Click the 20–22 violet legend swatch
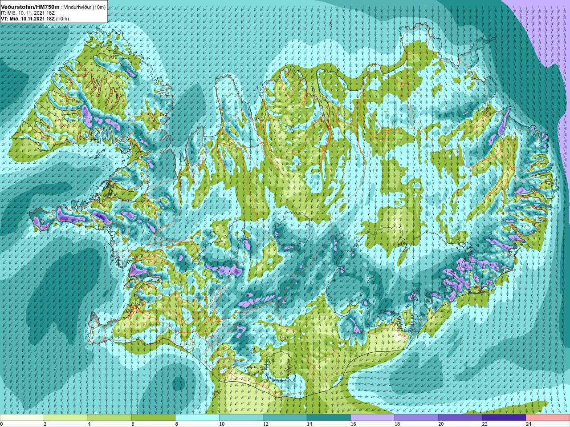The height and width of the screenshot is (427, 570). (x=460, y=418)
